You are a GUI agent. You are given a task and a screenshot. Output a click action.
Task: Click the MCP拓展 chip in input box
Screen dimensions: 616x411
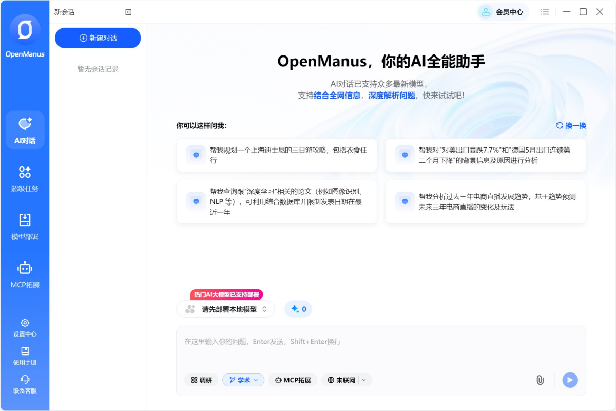(x=293, y=380)
